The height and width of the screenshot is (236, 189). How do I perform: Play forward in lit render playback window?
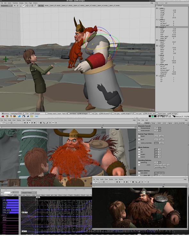pos(124,182)
